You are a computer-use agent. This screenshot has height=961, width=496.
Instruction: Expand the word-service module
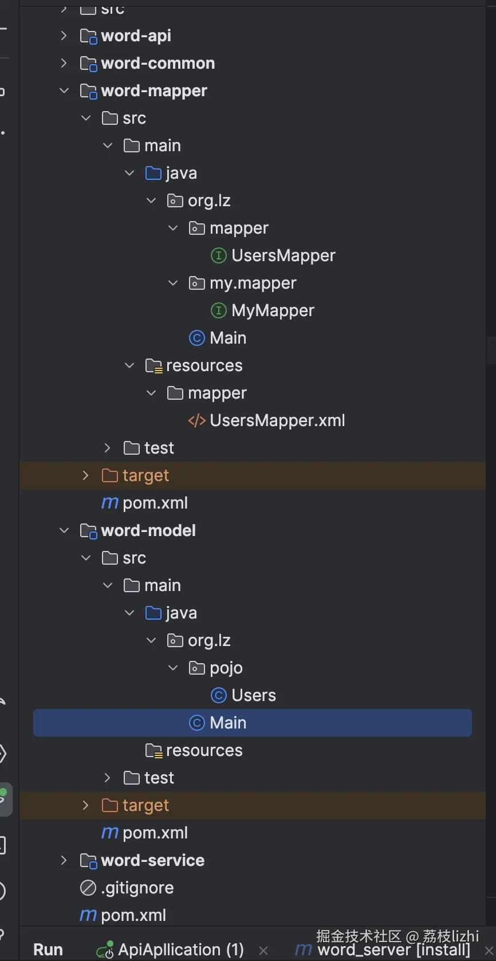(x=64, y=860)
